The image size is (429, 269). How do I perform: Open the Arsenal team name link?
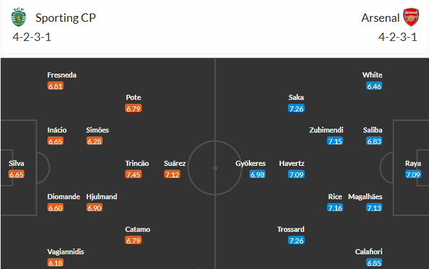coord(380,17)
